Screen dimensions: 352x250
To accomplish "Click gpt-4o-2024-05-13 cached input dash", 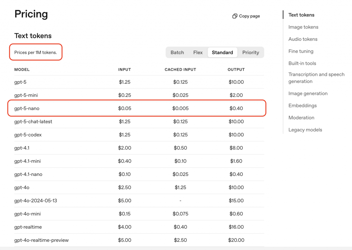I will coord(180,201).
